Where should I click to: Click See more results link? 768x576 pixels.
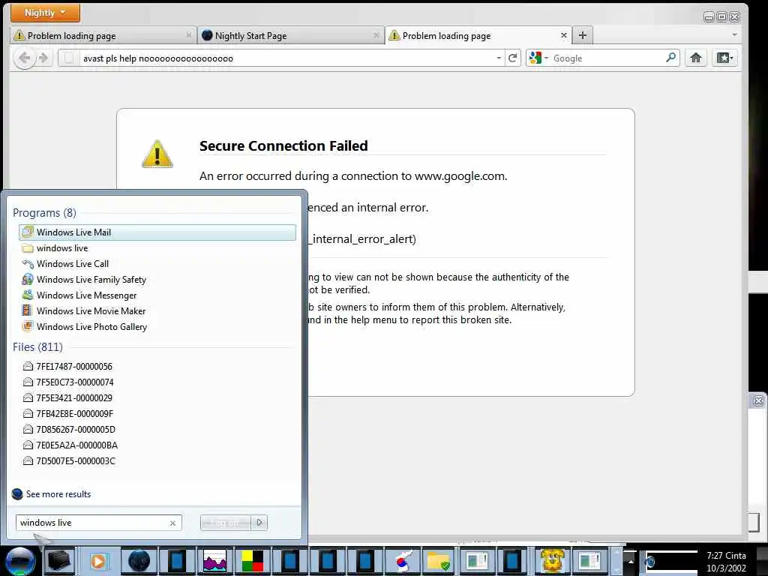click(58, 494)
